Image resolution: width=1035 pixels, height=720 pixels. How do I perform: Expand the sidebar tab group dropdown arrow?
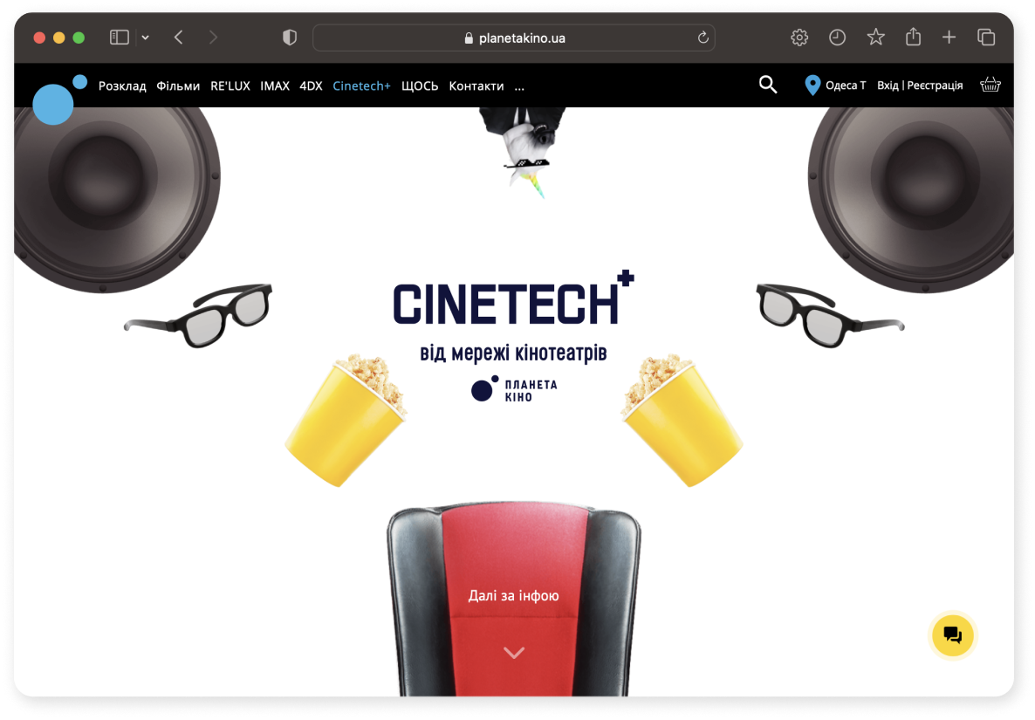[145, 38]
